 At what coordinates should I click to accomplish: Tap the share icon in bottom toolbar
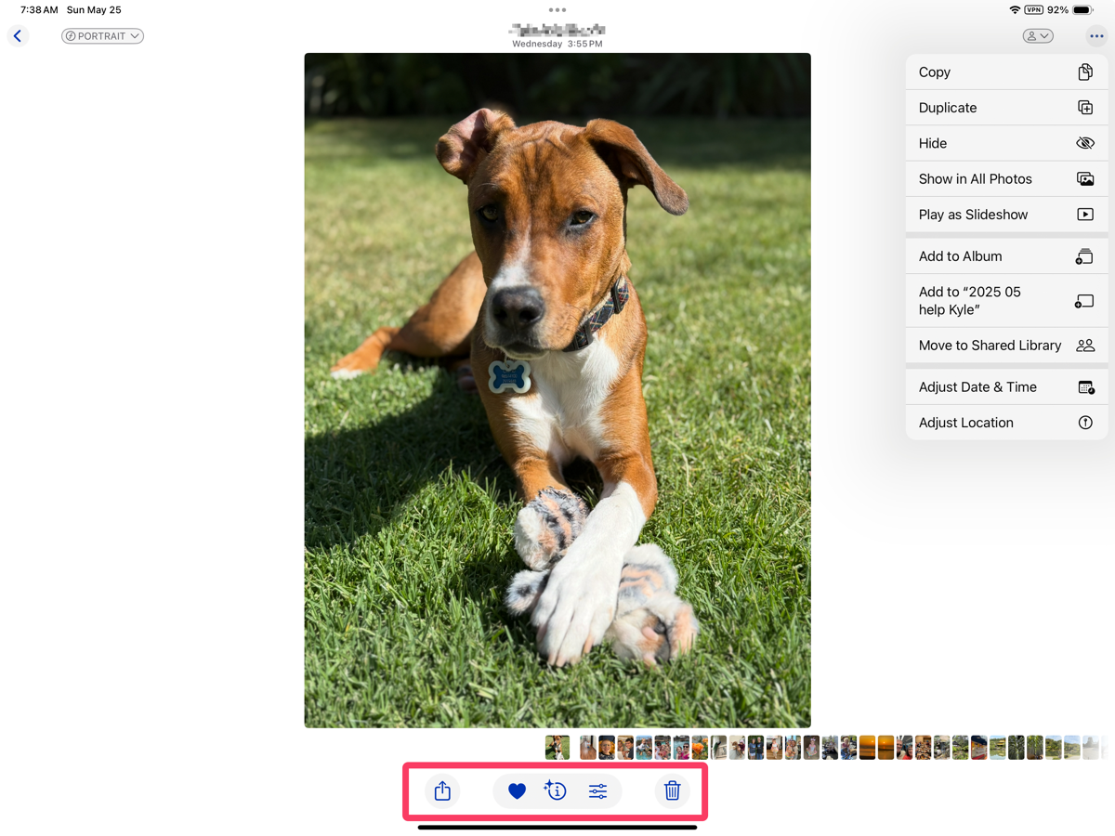coord(442,790)
